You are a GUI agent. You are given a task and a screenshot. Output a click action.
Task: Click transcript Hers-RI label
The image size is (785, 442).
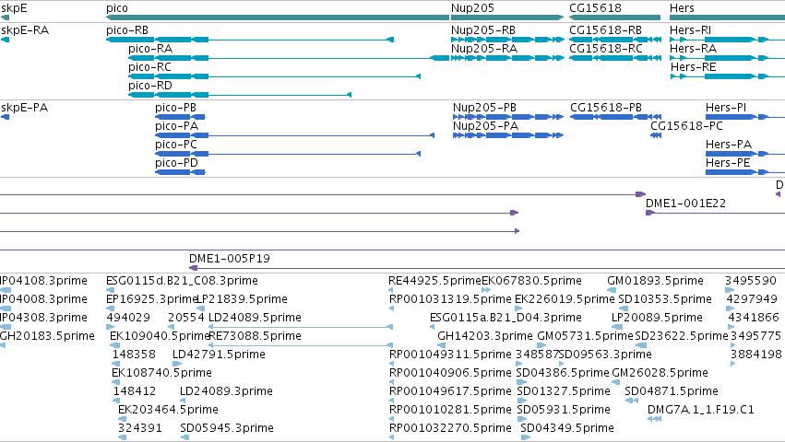click(x=690, y=30)
